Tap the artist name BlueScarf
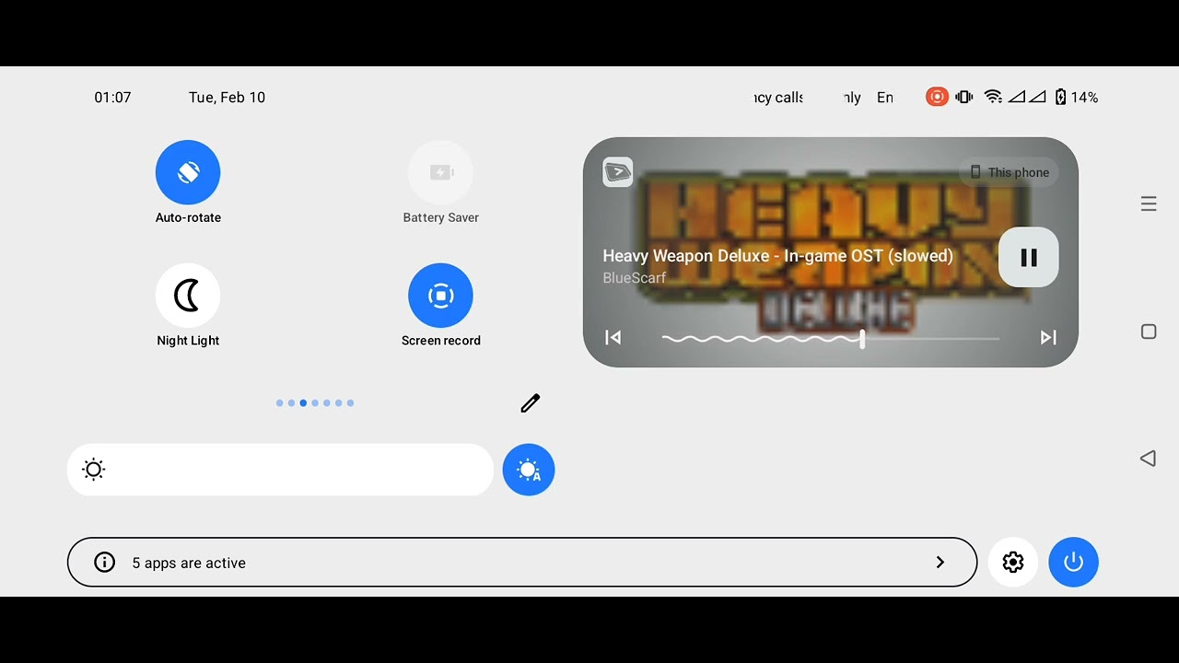 point(635,278)
